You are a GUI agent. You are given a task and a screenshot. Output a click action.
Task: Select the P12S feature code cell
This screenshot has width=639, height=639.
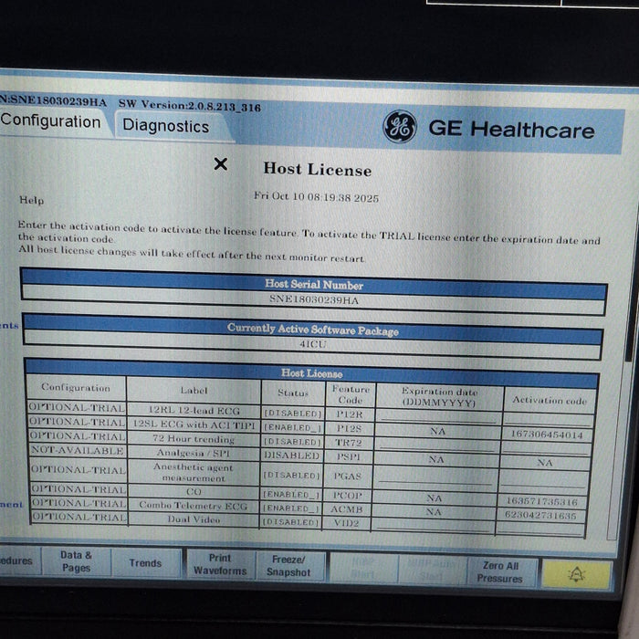350,428
